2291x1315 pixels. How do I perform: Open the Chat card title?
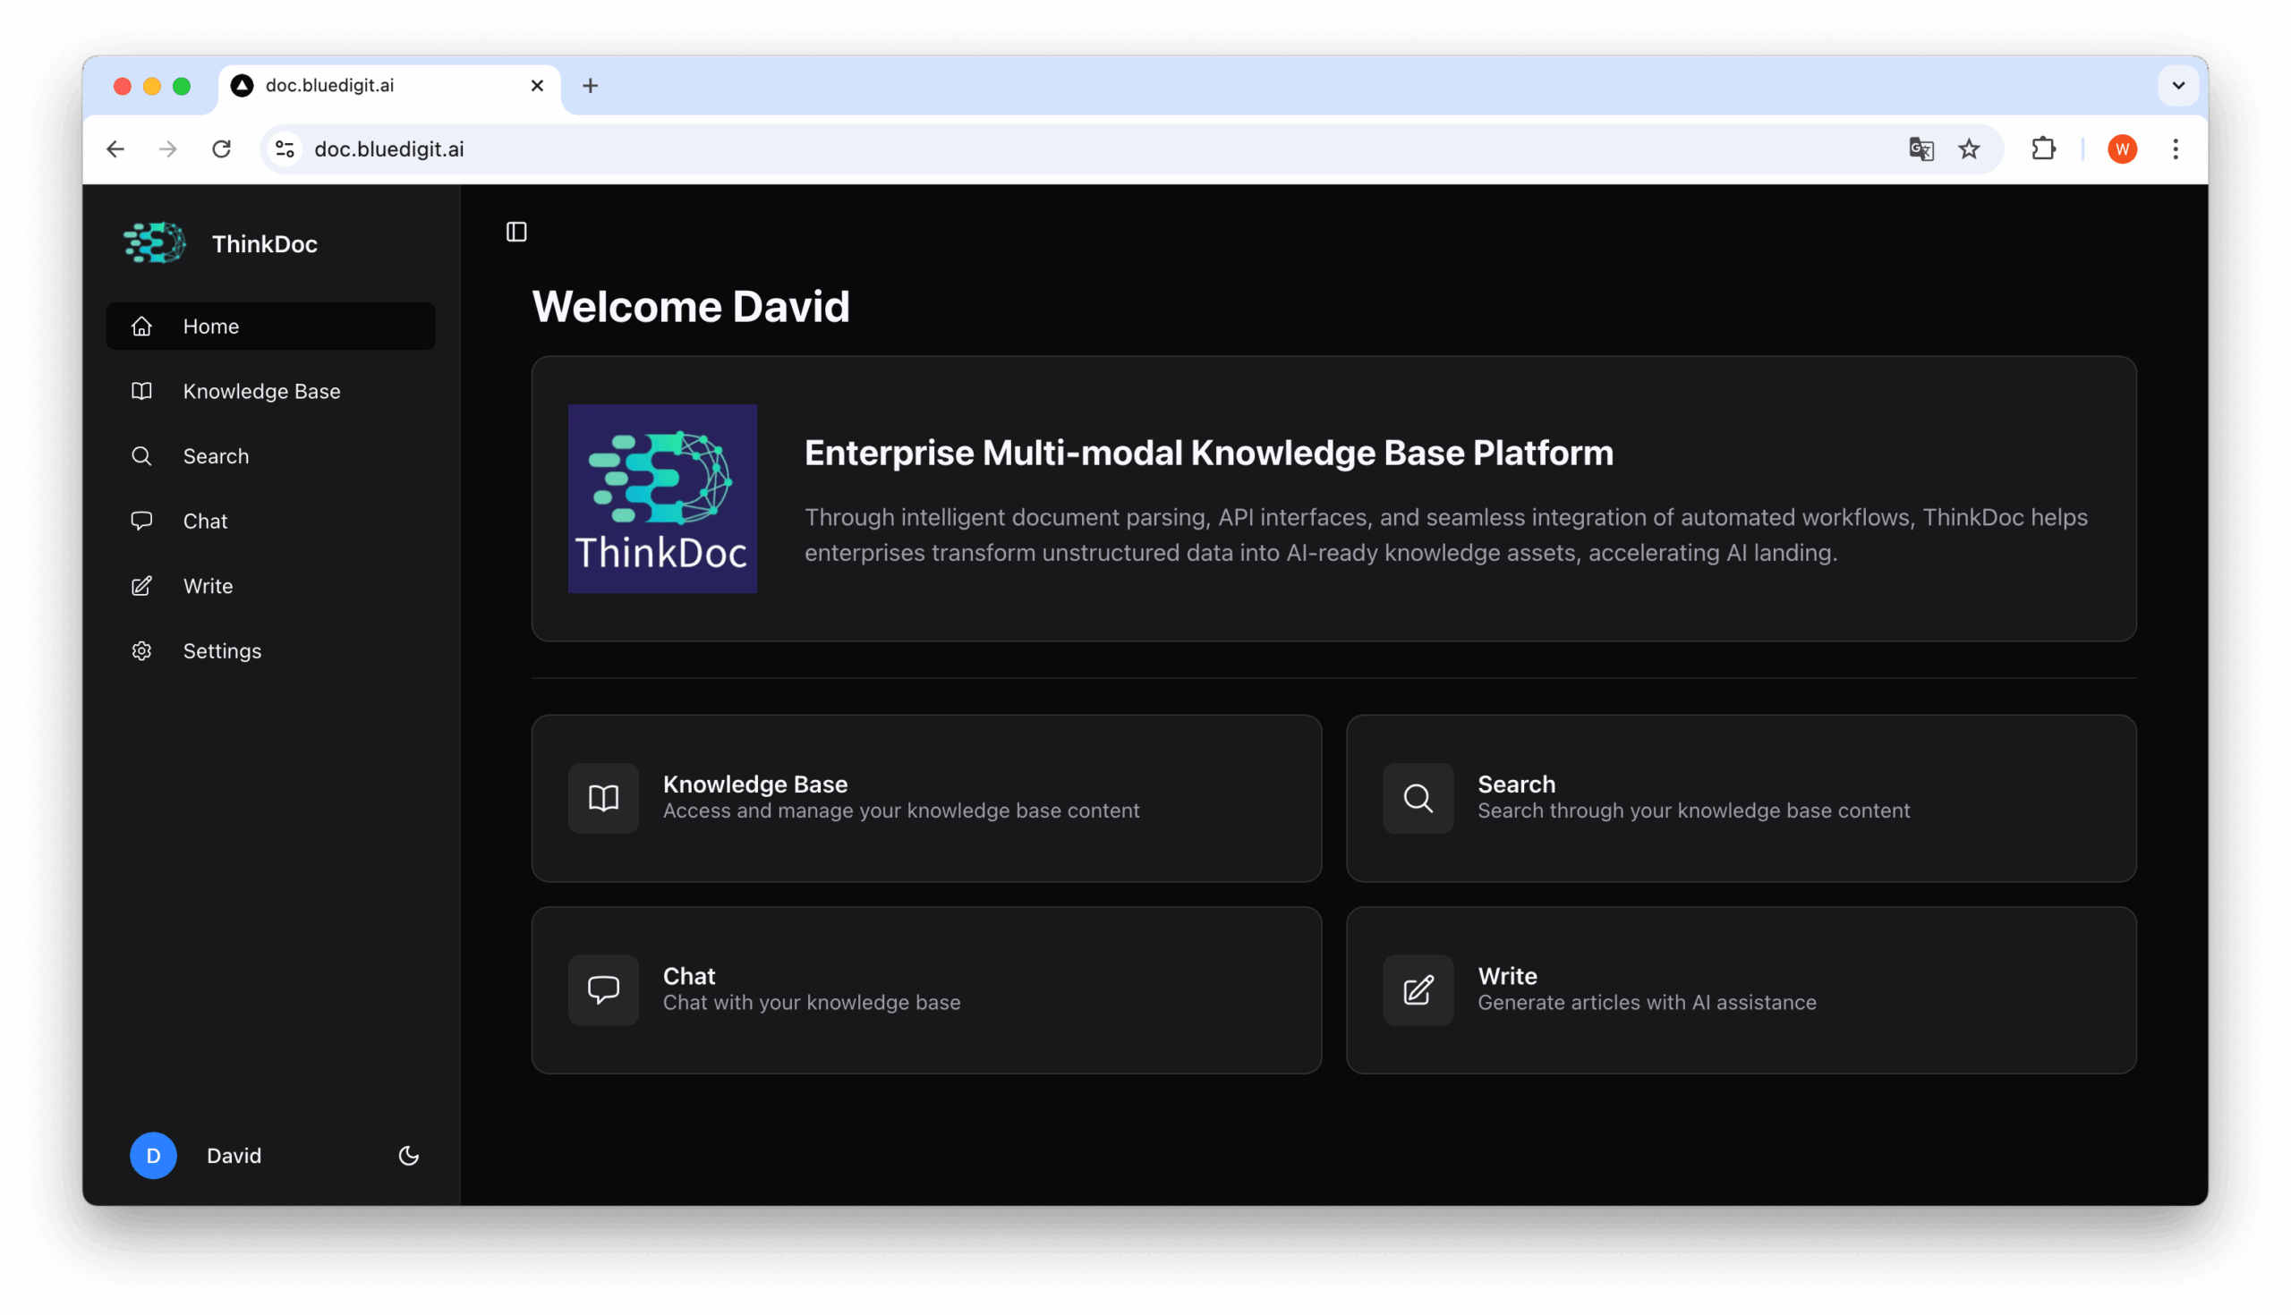688,975
